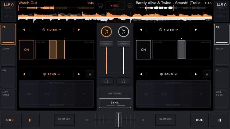This screenshot has height=129, width=230.
Task: Open the right deck FILTER effect dropdown
Action: (169, 30)
